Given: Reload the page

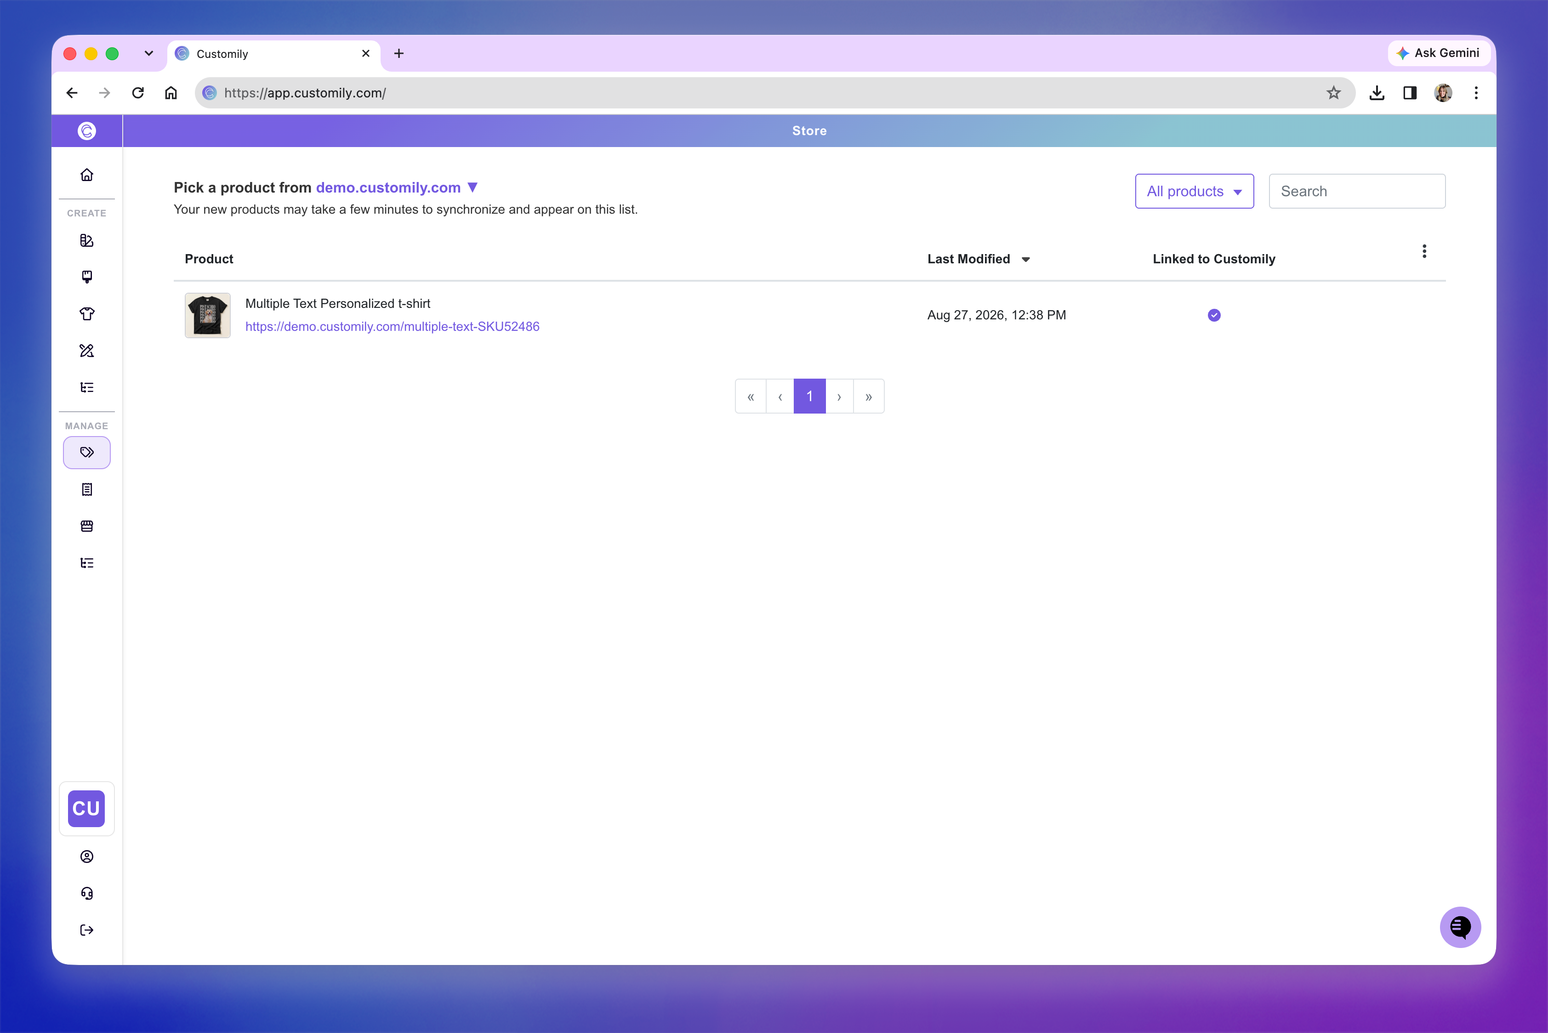Looking at the screenshot, I should (x=138, y=93).
